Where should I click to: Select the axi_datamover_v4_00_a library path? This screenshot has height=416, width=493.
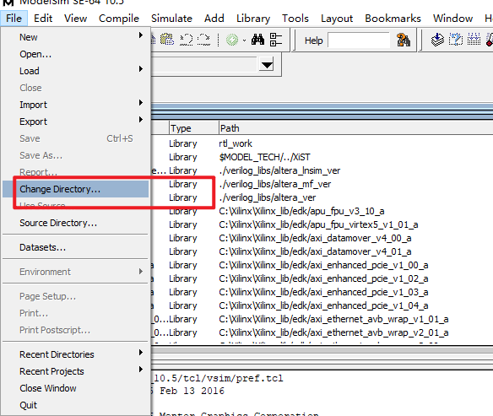315,238
